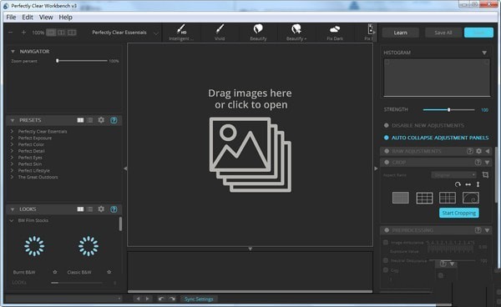This screenshot has width=501, height=307.
Task: Switch to split view icon
Action: point(61,33)
